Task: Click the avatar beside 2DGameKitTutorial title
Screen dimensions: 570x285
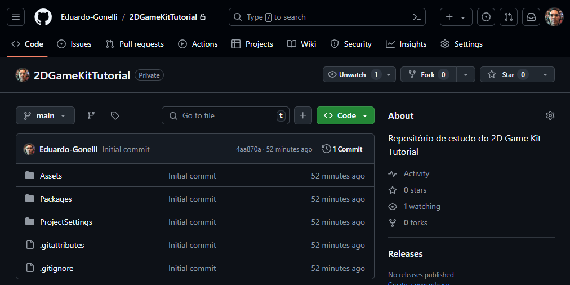Action: tap(23, 75)
